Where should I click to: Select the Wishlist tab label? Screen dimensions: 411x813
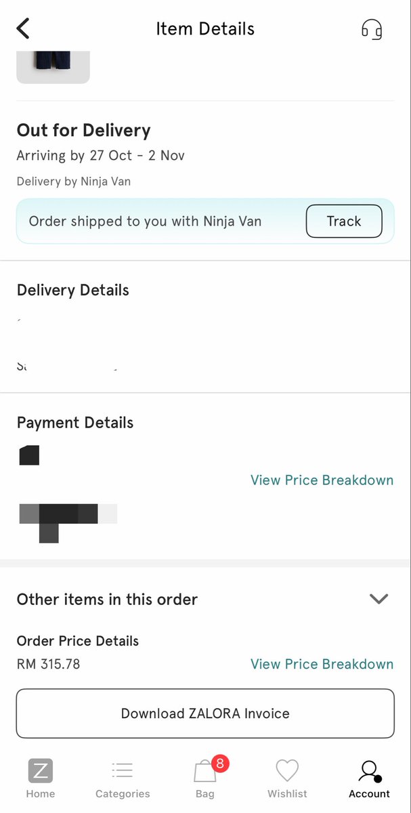point(287,793)
